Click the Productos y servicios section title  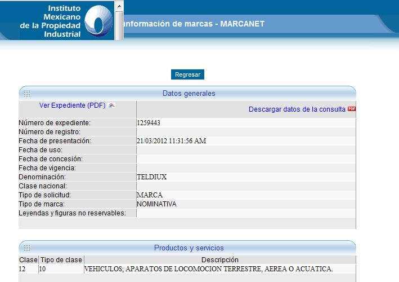[189, 248]
